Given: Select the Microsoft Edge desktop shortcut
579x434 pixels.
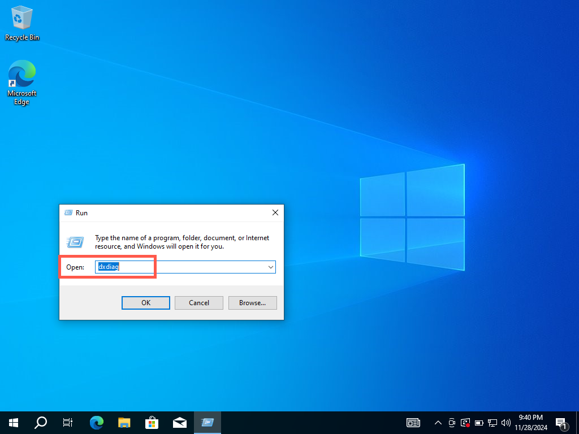Looking at the screenshot, I should pyautogui.click(x=22, y=83).
